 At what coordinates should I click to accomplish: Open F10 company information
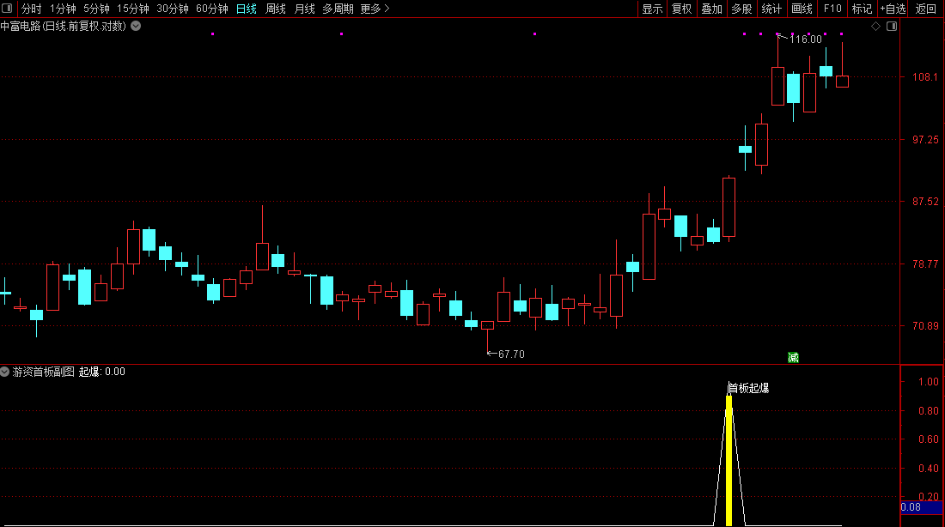coord(832,9)
